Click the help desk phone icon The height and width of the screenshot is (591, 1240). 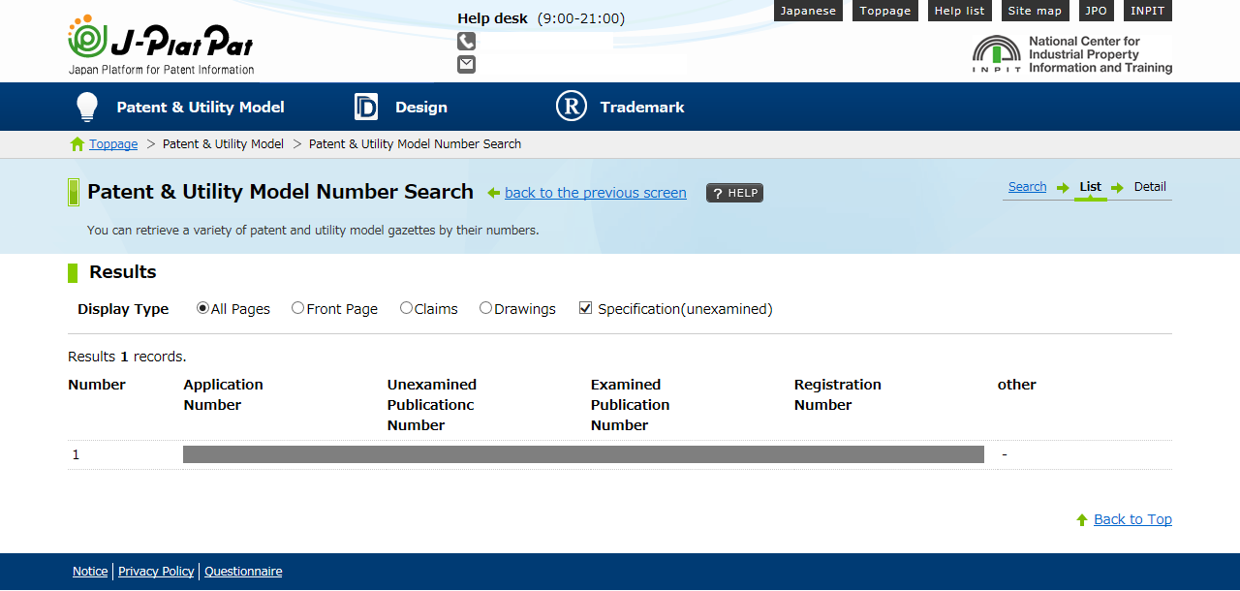(x=466, y=41)
